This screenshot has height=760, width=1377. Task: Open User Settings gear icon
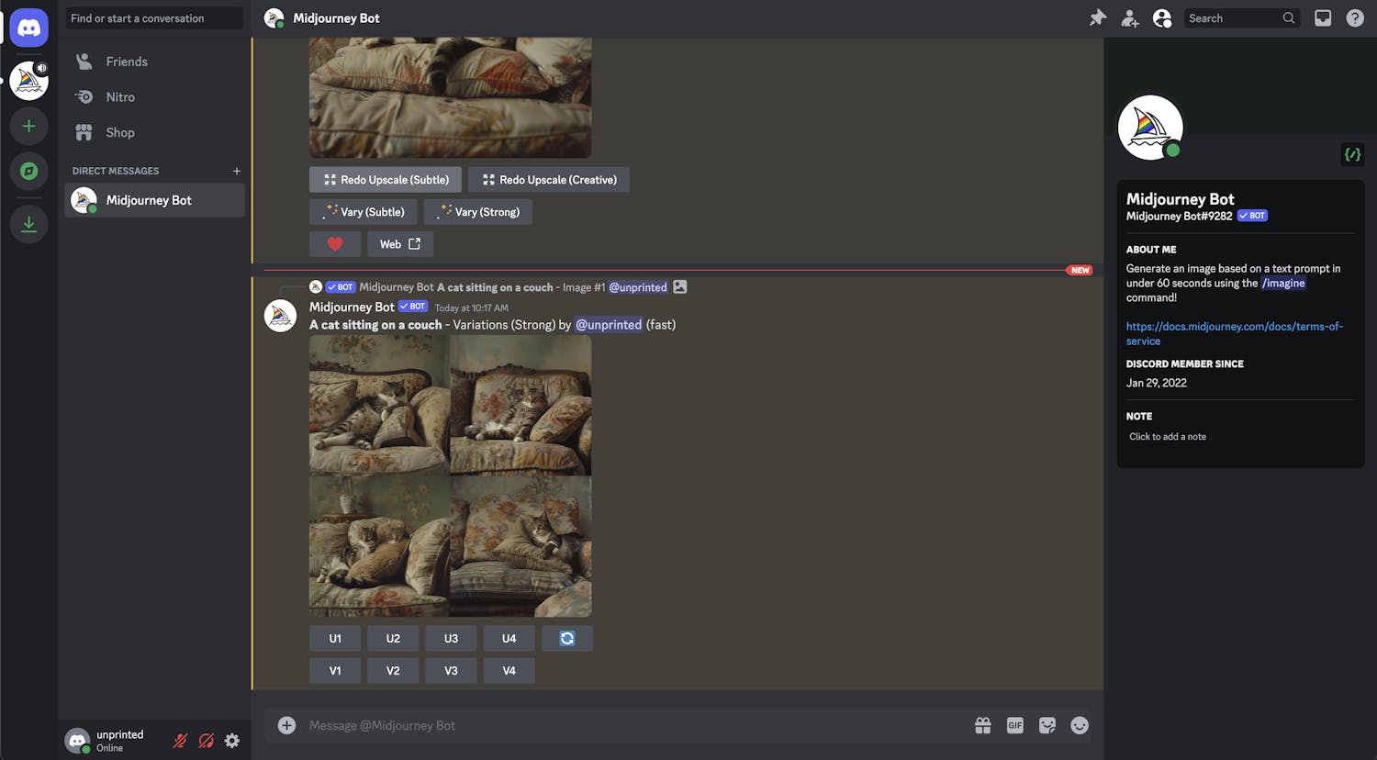[232, 741]
